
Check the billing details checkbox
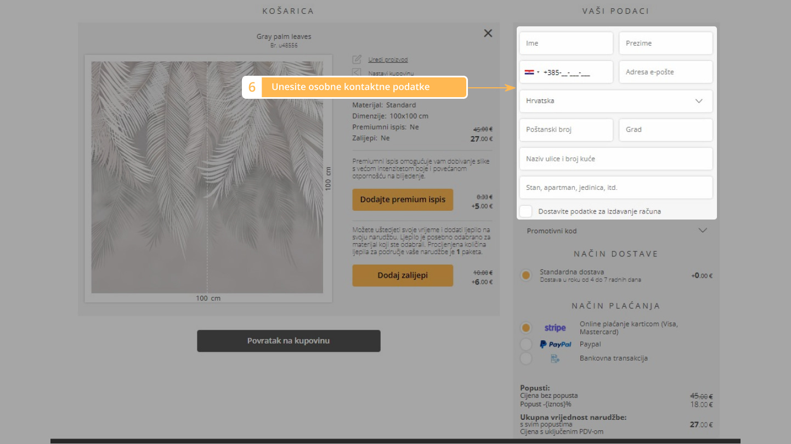[526, 211]
